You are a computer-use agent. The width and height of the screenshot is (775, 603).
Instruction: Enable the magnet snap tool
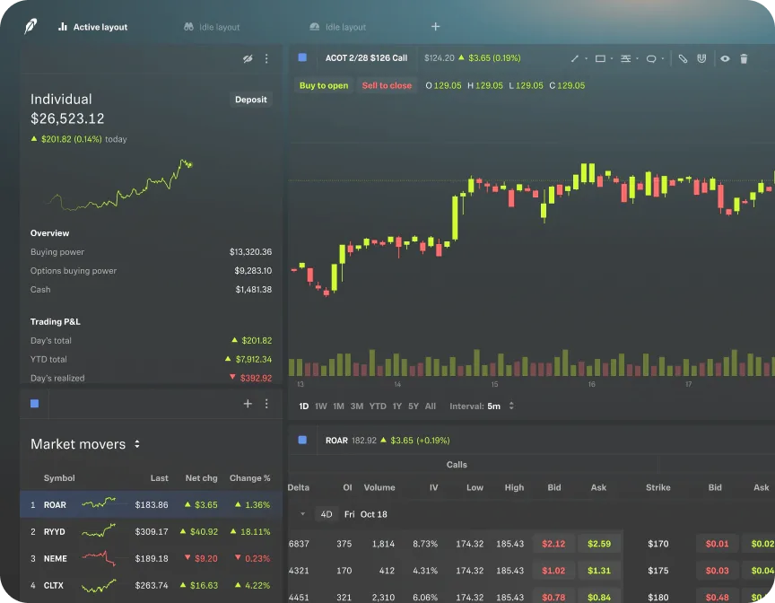[x=701, y=59]
